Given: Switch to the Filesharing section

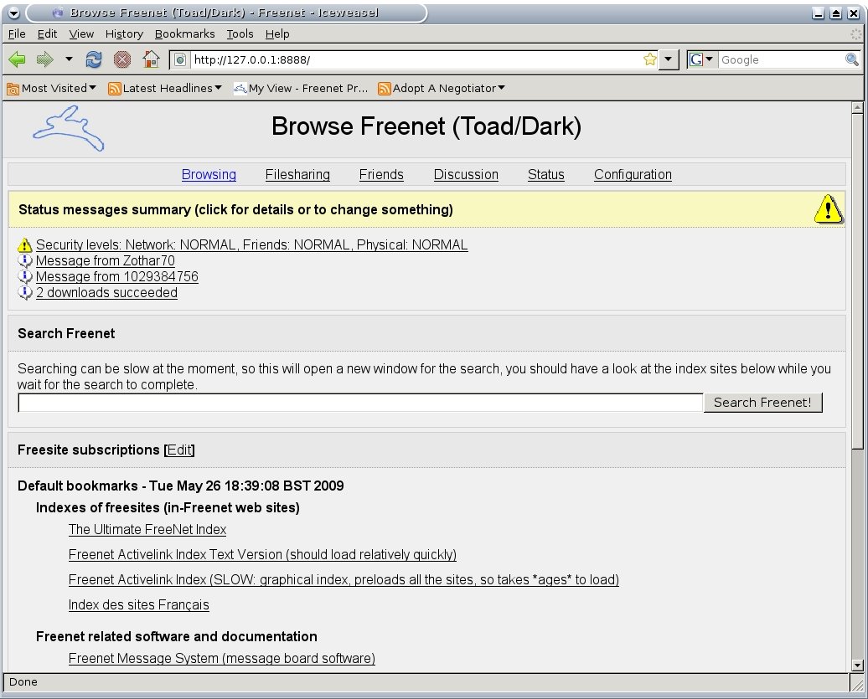Looking at the screenshot, I should coord(297,174).
